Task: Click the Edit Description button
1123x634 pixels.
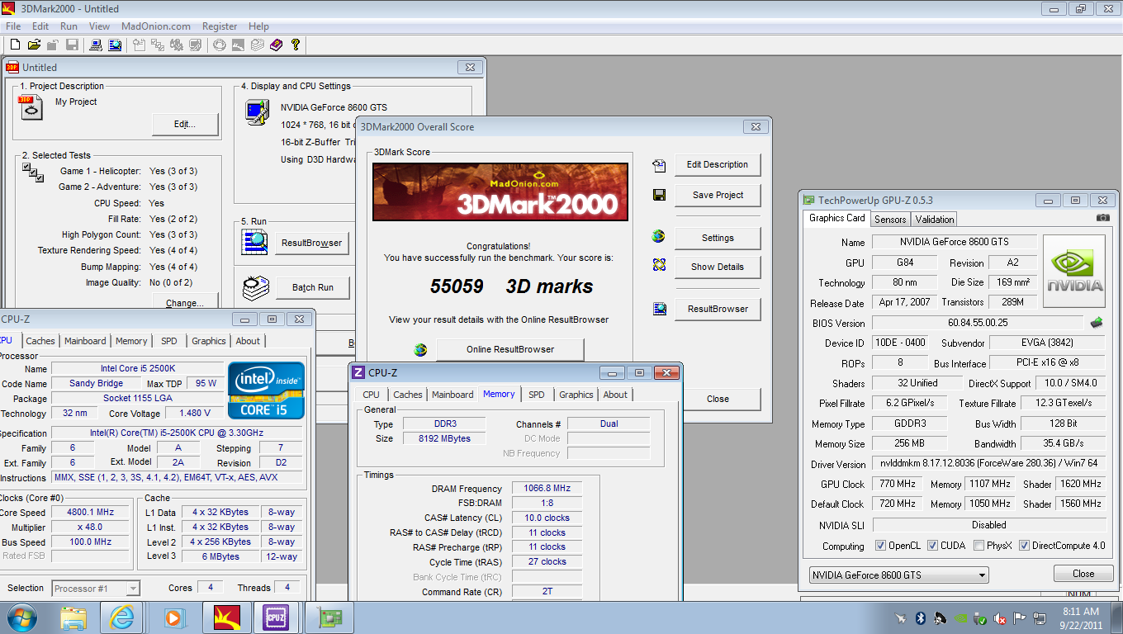Action: pos(718,164)
